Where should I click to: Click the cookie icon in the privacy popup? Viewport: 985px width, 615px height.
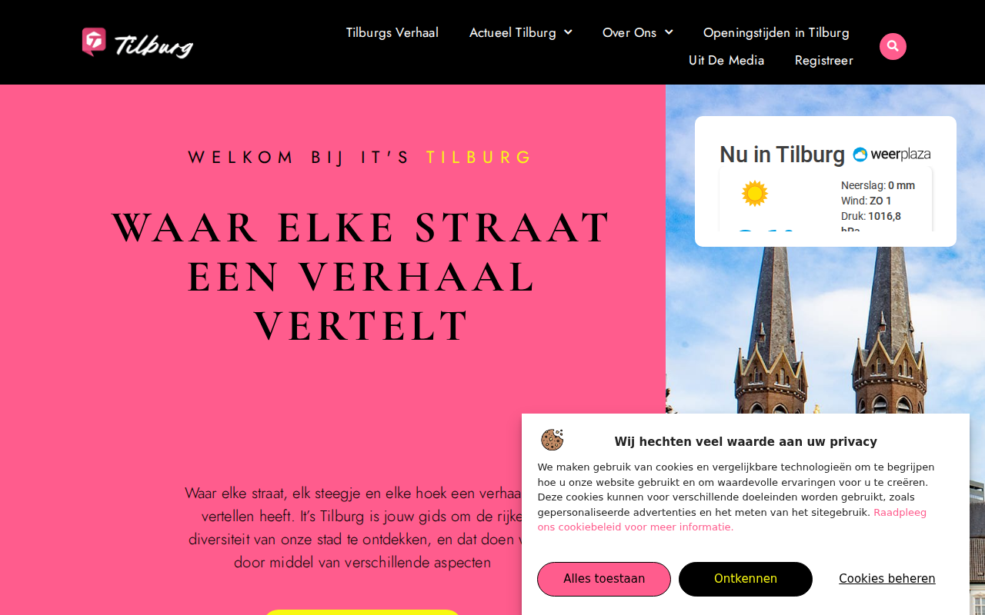(552, 440)
